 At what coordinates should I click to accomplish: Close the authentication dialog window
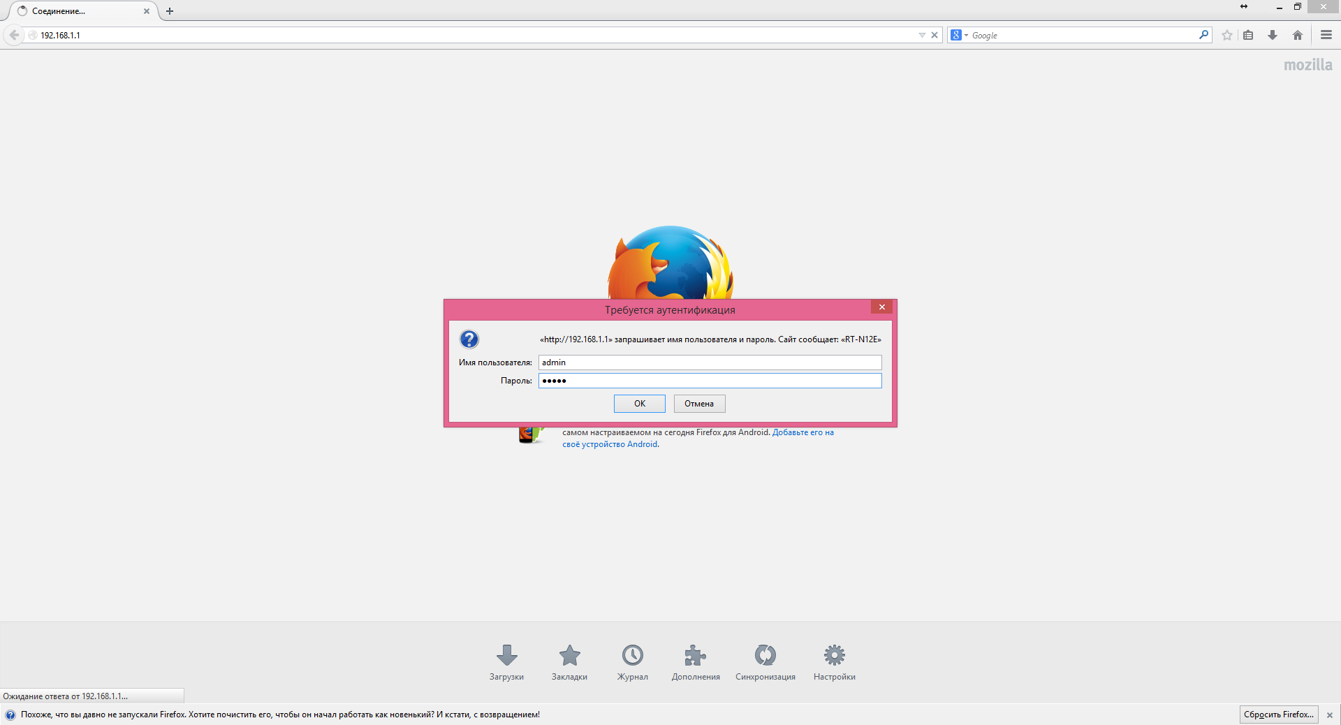(882, 307)
